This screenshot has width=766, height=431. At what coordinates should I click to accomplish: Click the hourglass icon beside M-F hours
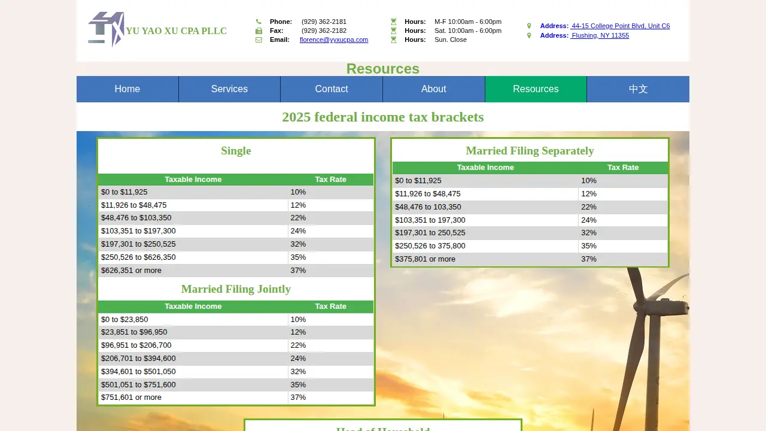[x=394, y=22]
